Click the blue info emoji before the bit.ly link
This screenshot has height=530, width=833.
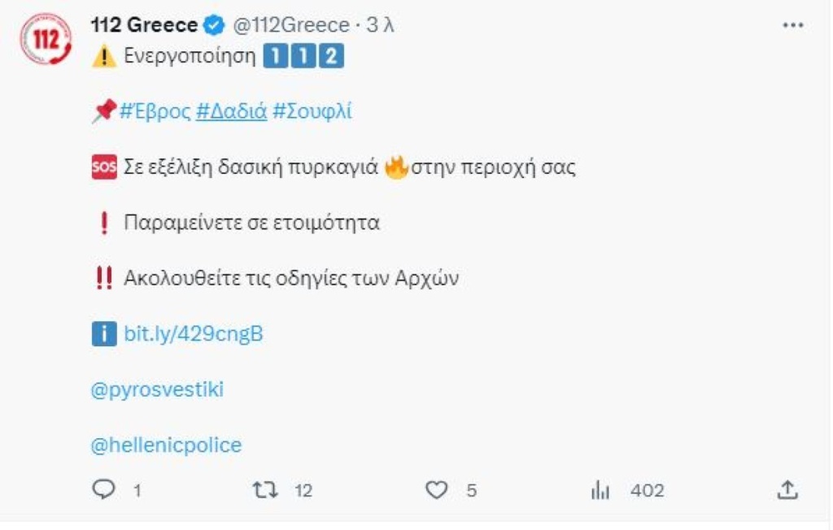(x=104, y=333)
